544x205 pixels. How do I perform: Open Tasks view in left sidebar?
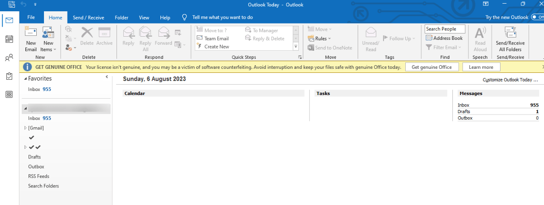click(x=9, y=76)
